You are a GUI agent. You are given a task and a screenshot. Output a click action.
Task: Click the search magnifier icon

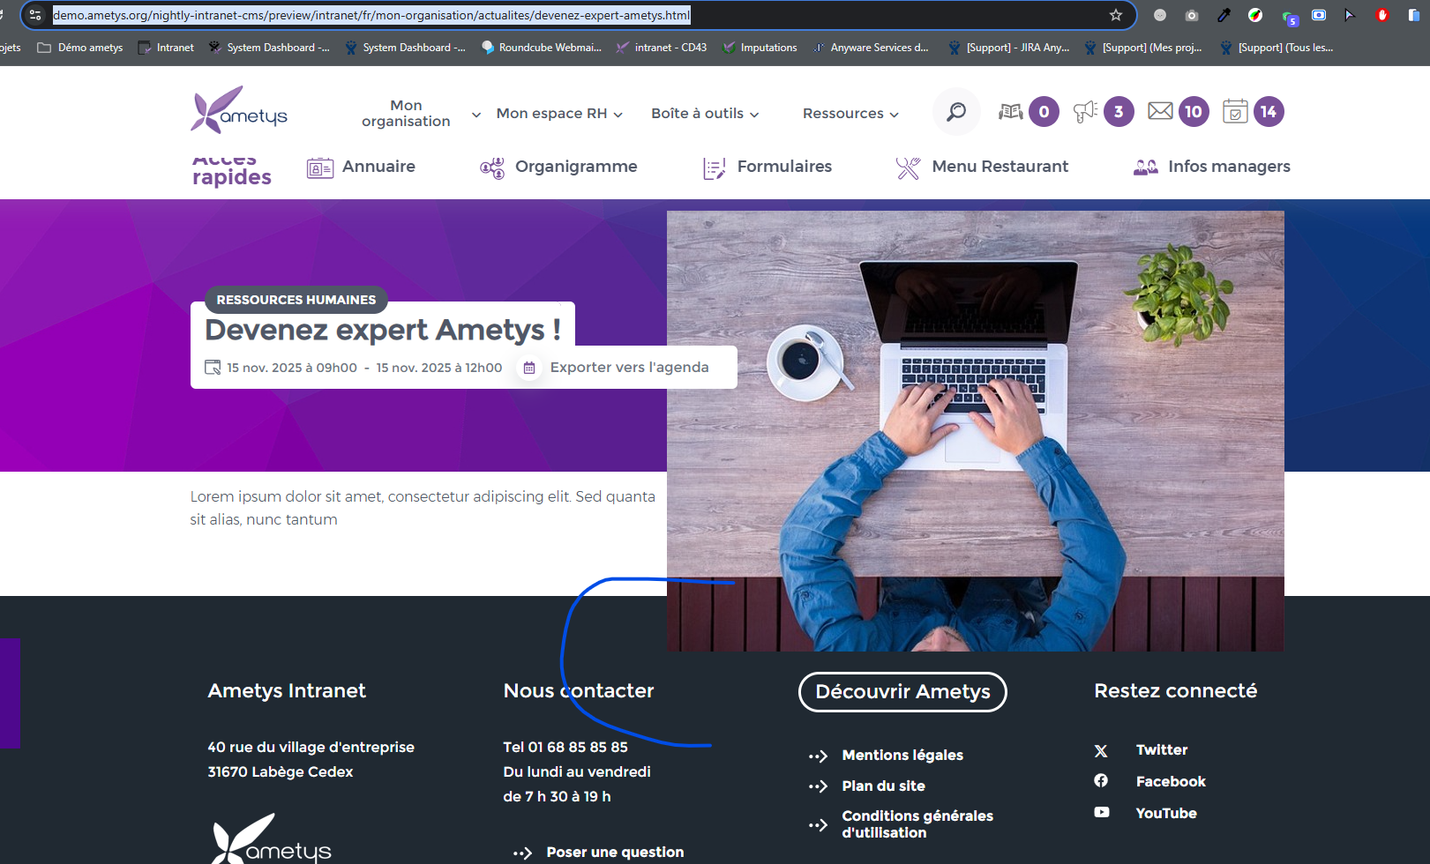coord(956,112)
